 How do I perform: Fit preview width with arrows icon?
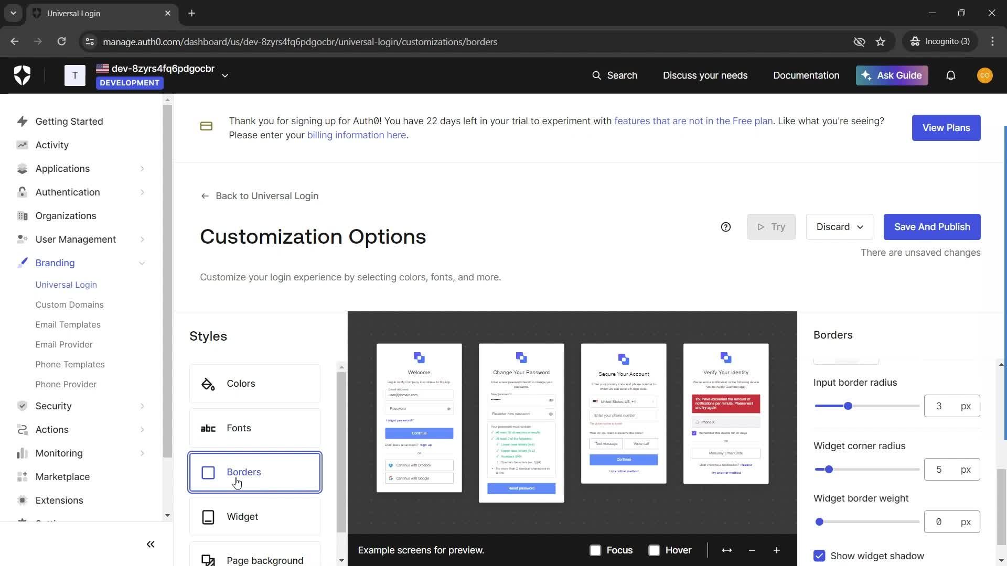tap(727, 550)
